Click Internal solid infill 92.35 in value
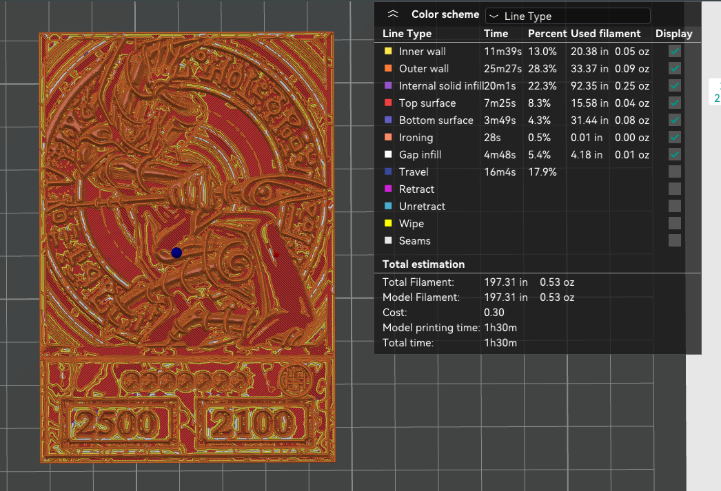Screen dimensions: 721x491 [589, 86]
